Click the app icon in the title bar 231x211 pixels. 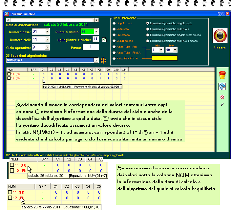click(x=7, y=14)
